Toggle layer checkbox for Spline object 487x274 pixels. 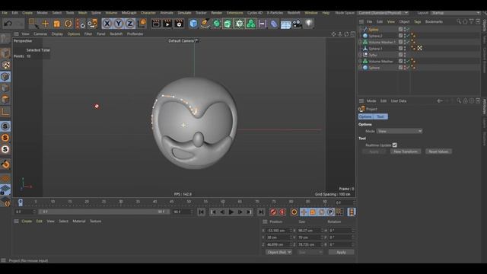pos(400,29)
